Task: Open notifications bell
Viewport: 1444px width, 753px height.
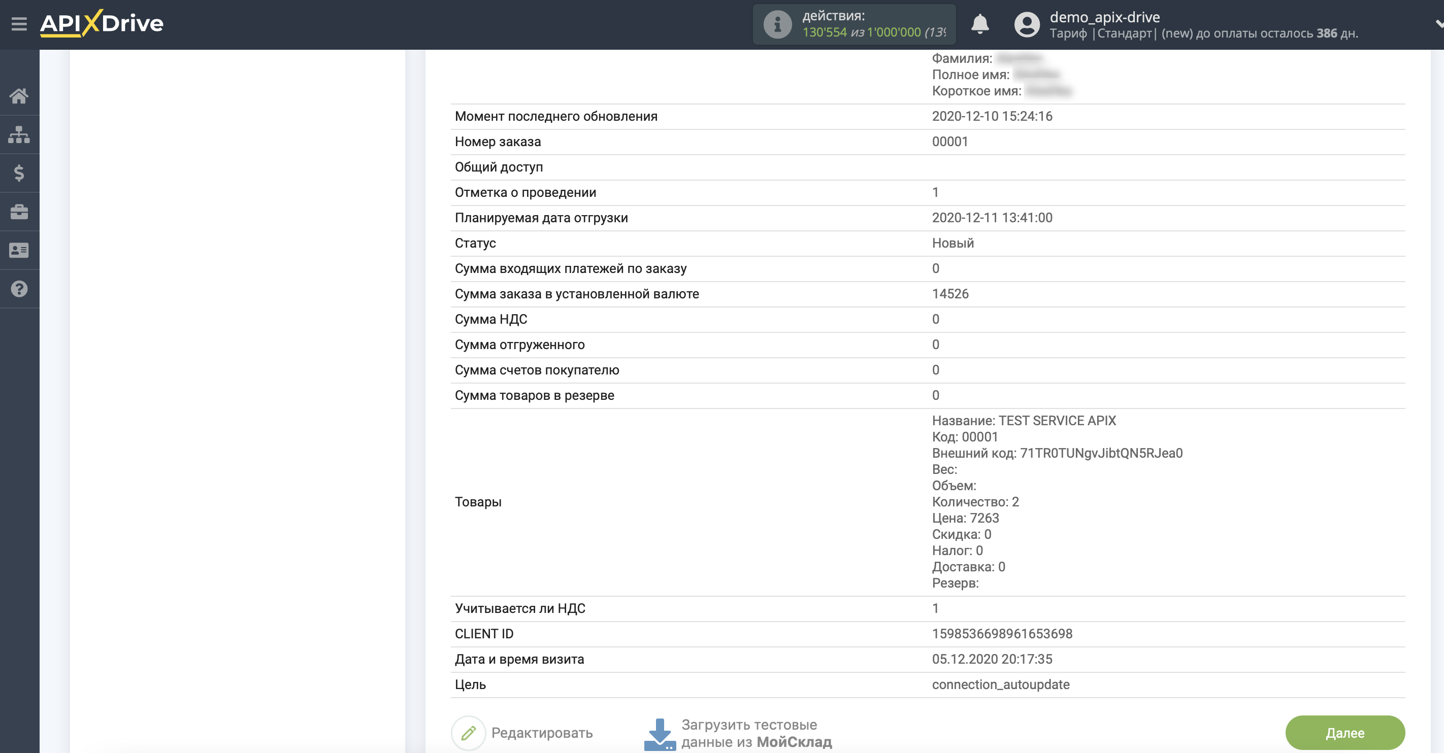Action: pos(979,24)
